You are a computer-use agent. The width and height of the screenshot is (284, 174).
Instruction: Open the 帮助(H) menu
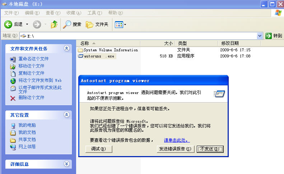[x=116, y=13]
